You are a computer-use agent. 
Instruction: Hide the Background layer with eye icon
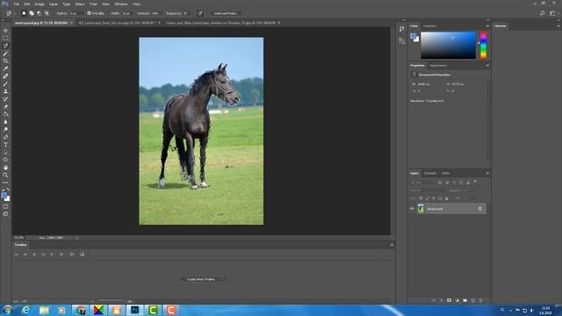click(412, 209)
